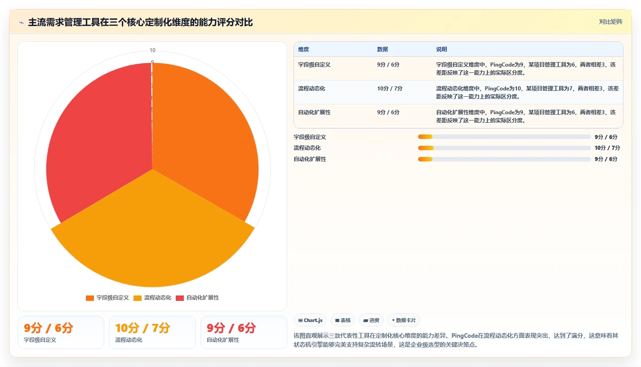
Task: Select the Chart.js tag
Action: click(x=310, y=320)
